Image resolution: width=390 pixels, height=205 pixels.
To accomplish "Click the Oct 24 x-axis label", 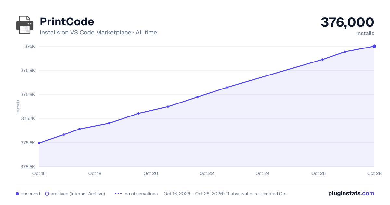I will pos(263,173).
